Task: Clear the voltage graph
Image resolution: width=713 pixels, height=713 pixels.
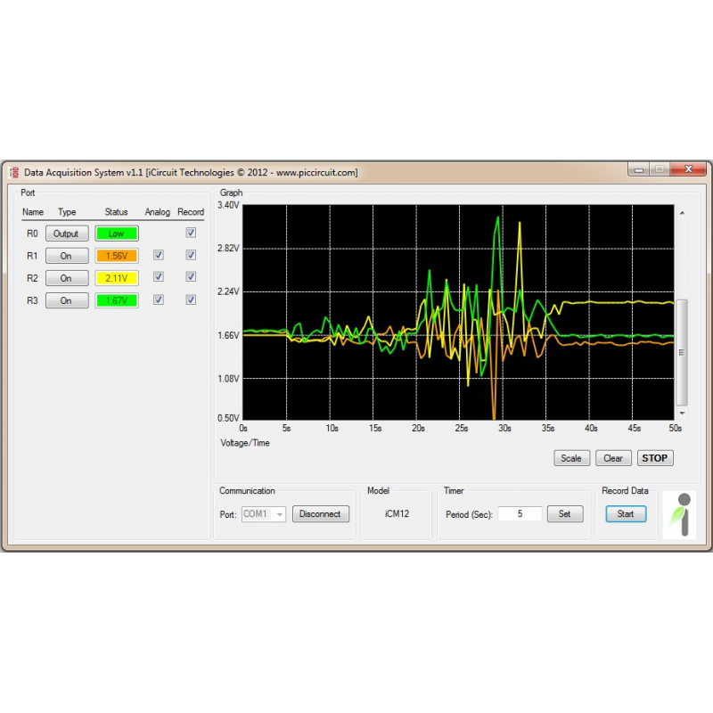Action: coord(613,458)
